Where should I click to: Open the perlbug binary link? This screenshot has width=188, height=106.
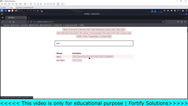[61, 60]
